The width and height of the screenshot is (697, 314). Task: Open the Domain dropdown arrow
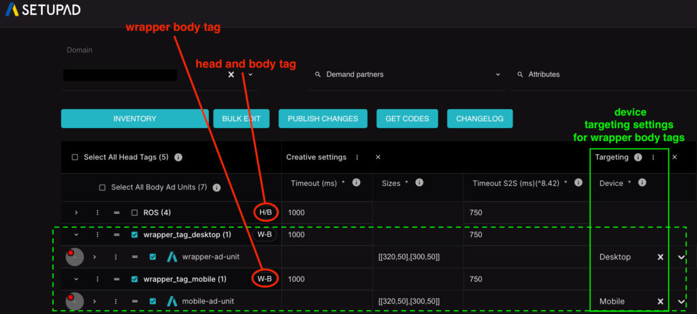[x=250, y=75]
